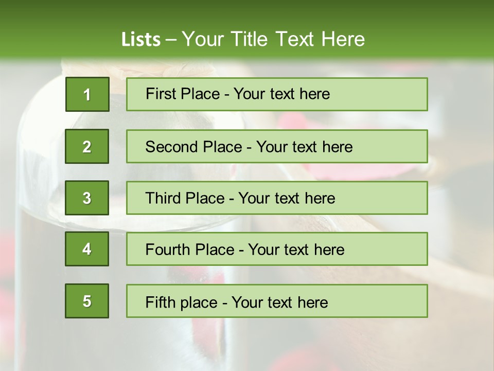Select the First Place text bar

pyautogui.click(x=277, y=94)
